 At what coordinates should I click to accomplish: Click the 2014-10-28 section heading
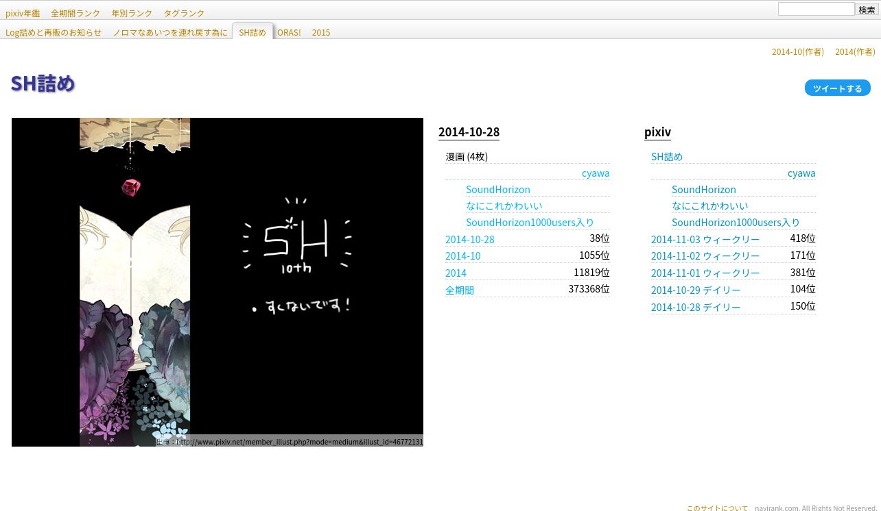tap(469, 132)
